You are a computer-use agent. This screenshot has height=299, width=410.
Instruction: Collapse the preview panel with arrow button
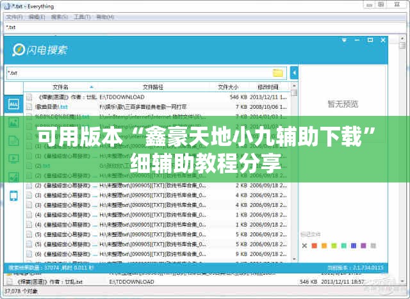click(294, 73)
